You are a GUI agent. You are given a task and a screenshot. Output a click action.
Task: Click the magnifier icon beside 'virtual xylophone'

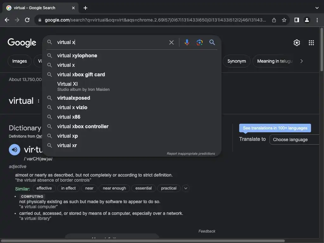pos(49,55)
